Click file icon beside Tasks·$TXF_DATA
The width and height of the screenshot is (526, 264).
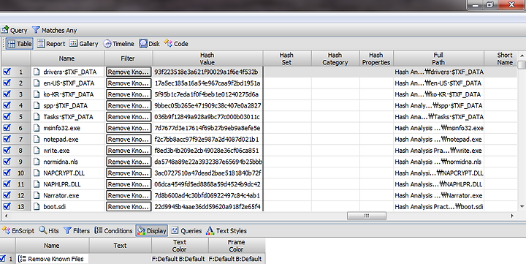37,116
